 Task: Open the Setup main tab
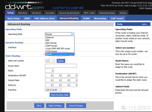pos(10,13)
